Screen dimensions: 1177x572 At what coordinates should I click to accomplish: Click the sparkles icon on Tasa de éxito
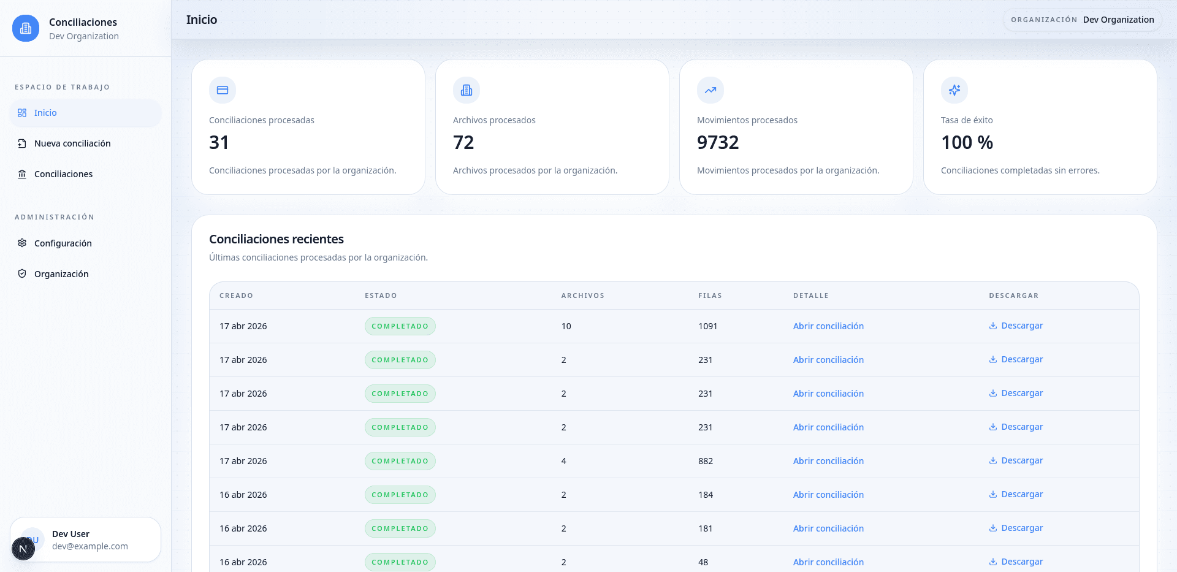pos(954,90)
